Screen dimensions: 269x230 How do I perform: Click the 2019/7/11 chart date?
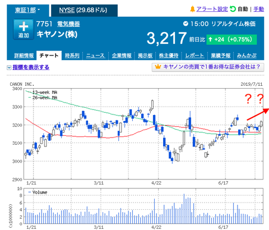252,84
